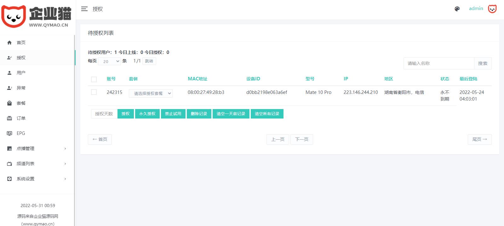Click account number 242315
This screenshot has width=504, height=226.
pyautogui.click(x=114, y=92)
